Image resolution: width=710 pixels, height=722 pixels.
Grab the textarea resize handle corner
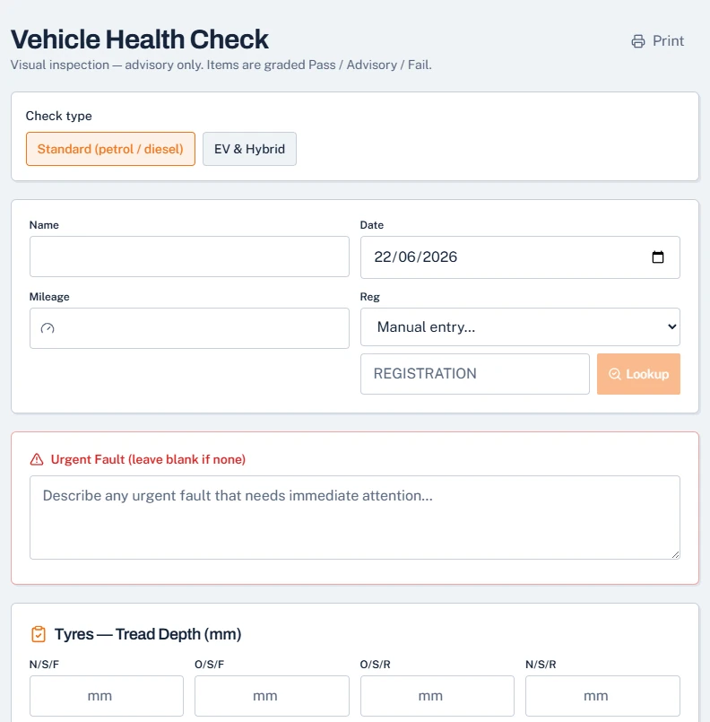click(x=675, y=554)
